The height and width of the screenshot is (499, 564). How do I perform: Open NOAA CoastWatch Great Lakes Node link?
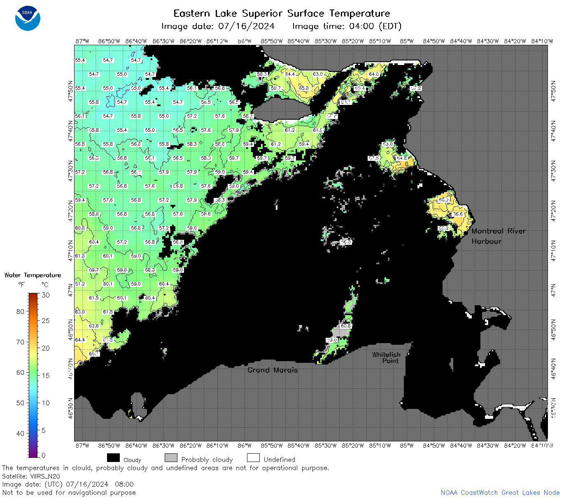click(x=500, y=492)
